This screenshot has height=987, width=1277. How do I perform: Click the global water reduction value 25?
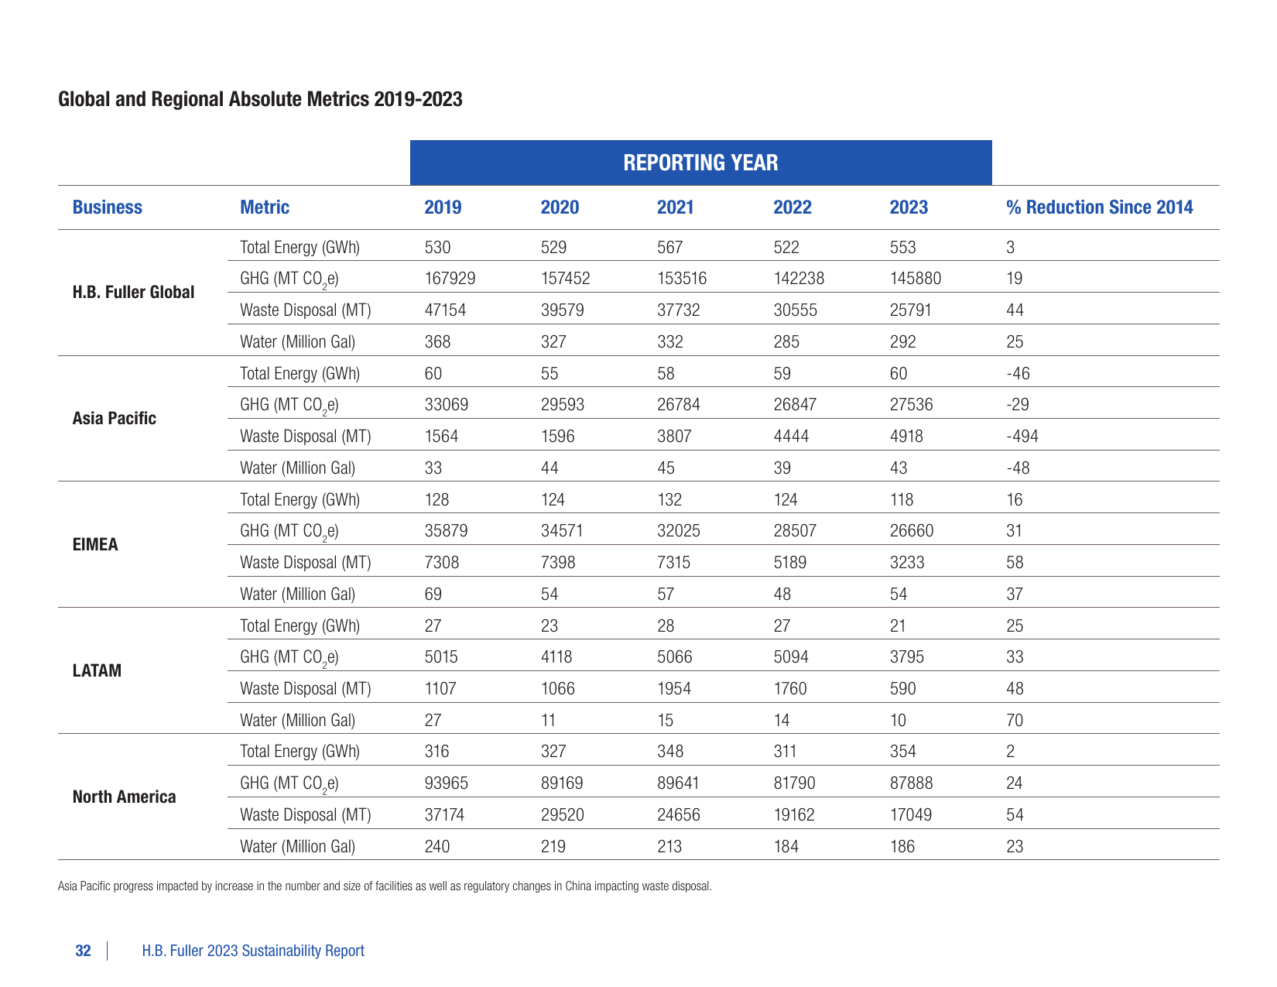[x=1015, y=342]
